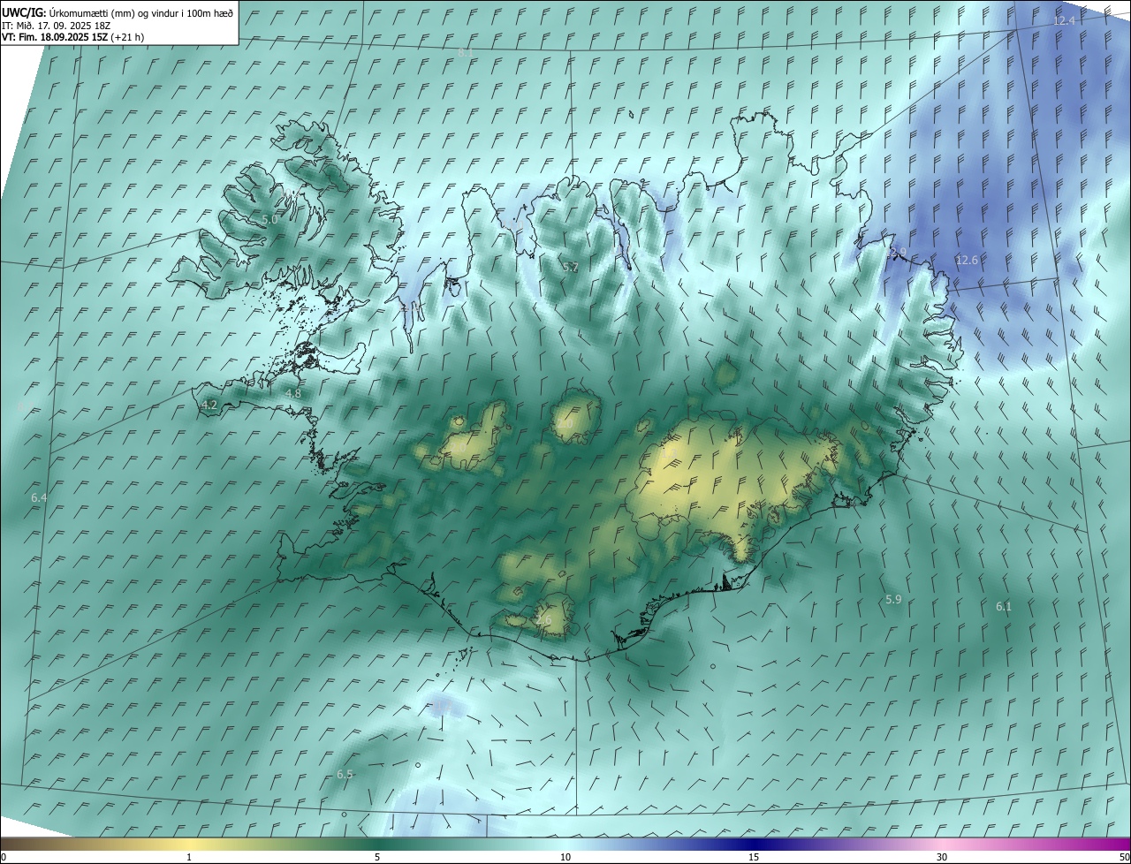This screenshot has height=864, width=1131.
Task: Click the 4.2 value label
Action: [x=209, y=405]
